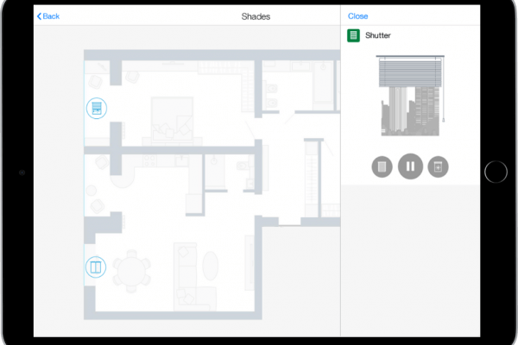This screenshot has width=518, height=345.
Task: Tap the oval coffee table in living room
Action: [212, 263]
